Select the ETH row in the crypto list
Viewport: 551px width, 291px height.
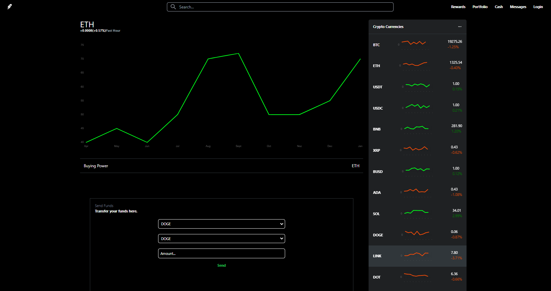pos(417,66)
